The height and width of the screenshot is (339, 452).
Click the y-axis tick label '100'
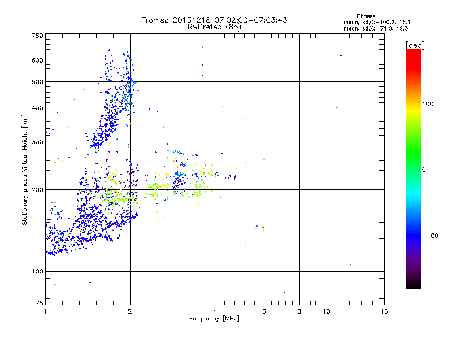[x=37, y=271]
